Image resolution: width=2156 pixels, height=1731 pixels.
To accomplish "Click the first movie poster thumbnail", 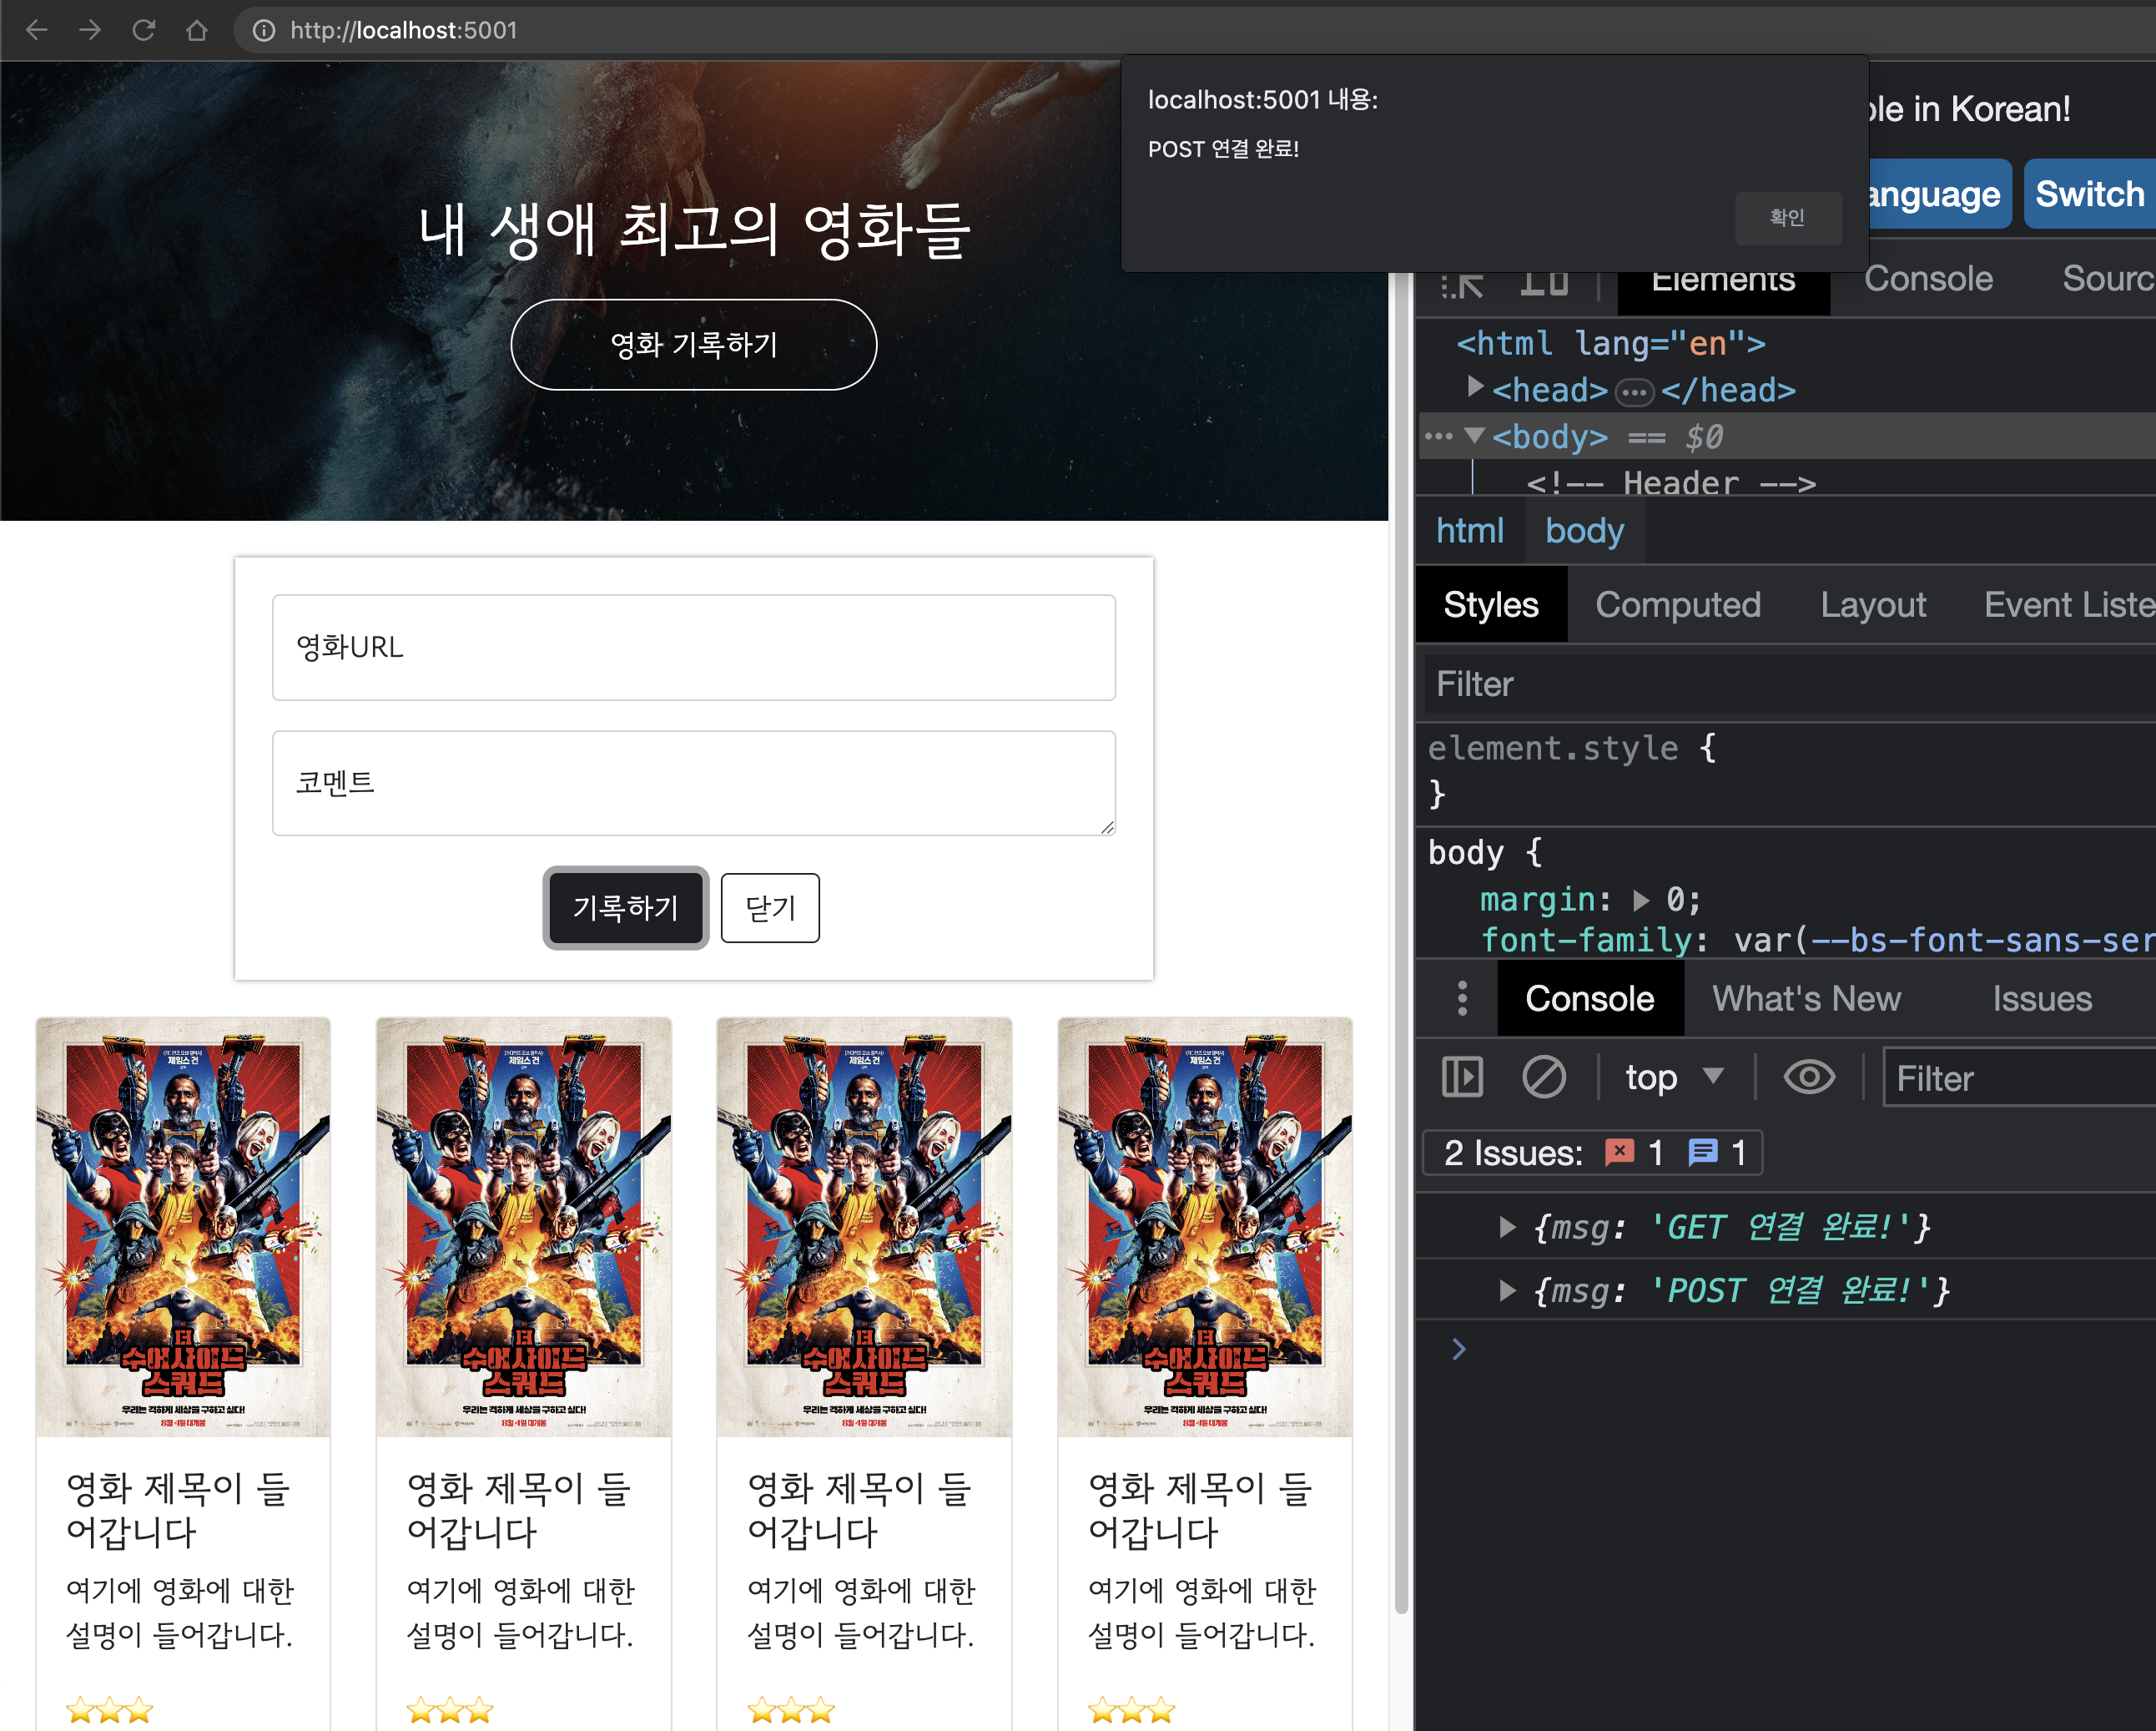I will click(183, 1227).
